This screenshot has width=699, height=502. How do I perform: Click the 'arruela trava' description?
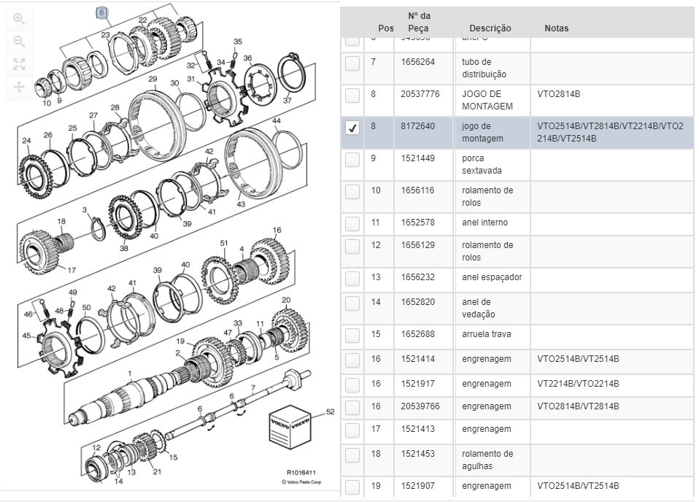[487, 334]
